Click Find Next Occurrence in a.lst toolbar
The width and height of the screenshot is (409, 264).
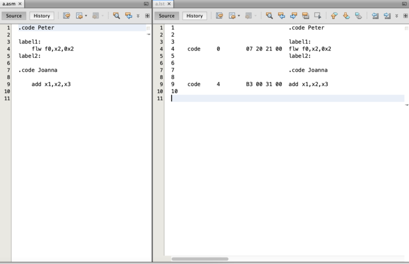293,15
